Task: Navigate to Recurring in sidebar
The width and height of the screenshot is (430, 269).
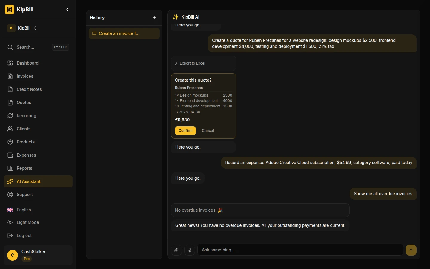Action: [26, 116]
